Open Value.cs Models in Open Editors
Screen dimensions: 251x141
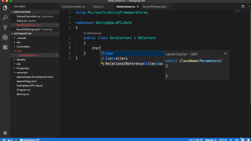point(35,21)
